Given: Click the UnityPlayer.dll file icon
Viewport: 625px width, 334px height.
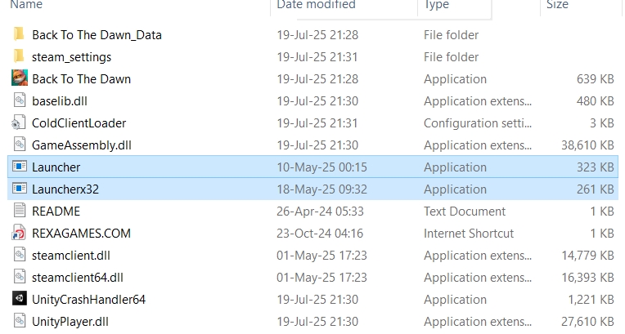Looking at the screenshot, I should click(20, 321).
